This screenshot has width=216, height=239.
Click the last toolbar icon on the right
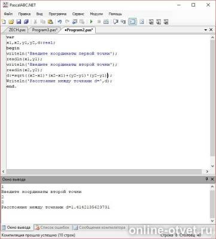[166, 22]
